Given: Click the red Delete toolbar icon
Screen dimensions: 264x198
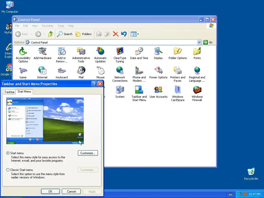Looking at the screenshot, I should 116,34.
